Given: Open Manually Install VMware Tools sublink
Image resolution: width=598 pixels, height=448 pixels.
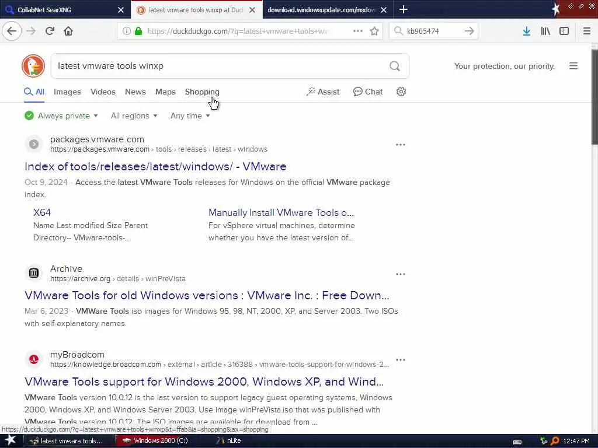Looking at the screenshot, I should point(281,212).
